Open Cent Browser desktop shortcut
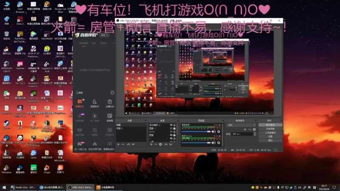 [x=20, y=7]
